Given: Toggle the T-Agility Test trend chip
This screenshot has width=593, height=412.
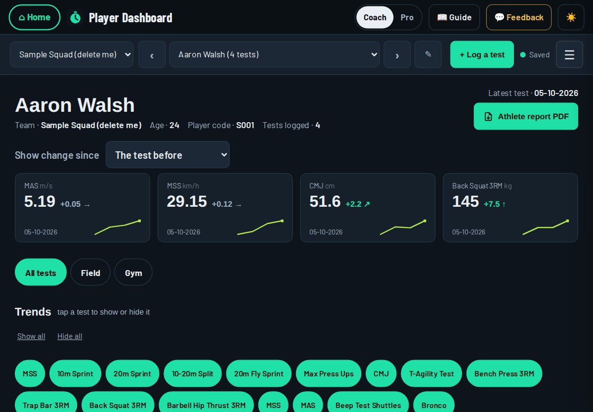Looking at the screenshot, I should 431,373.
